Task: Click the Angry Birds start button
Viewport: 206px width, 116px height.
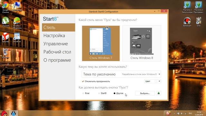Action: pos(4,113)
